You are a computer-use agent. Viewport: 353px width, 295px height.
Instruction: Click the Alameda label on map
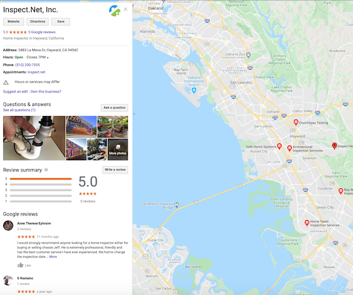(147, 31)
